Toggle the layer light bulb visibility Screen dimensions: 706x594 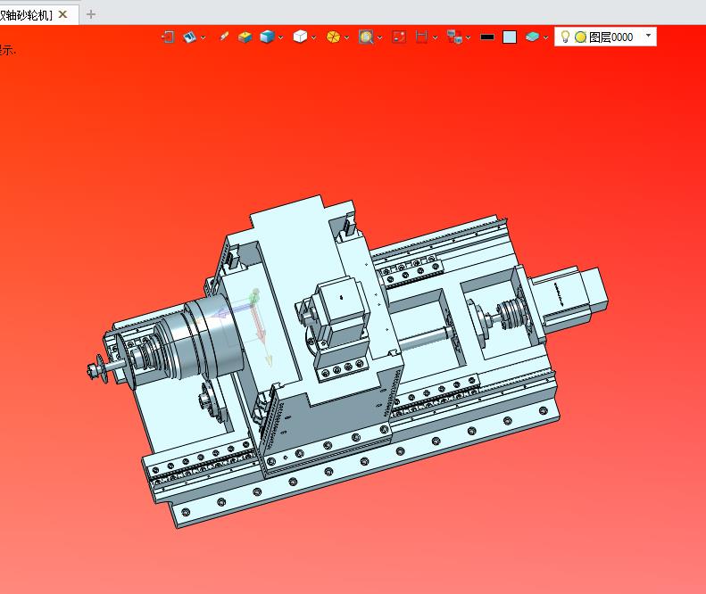565,37
